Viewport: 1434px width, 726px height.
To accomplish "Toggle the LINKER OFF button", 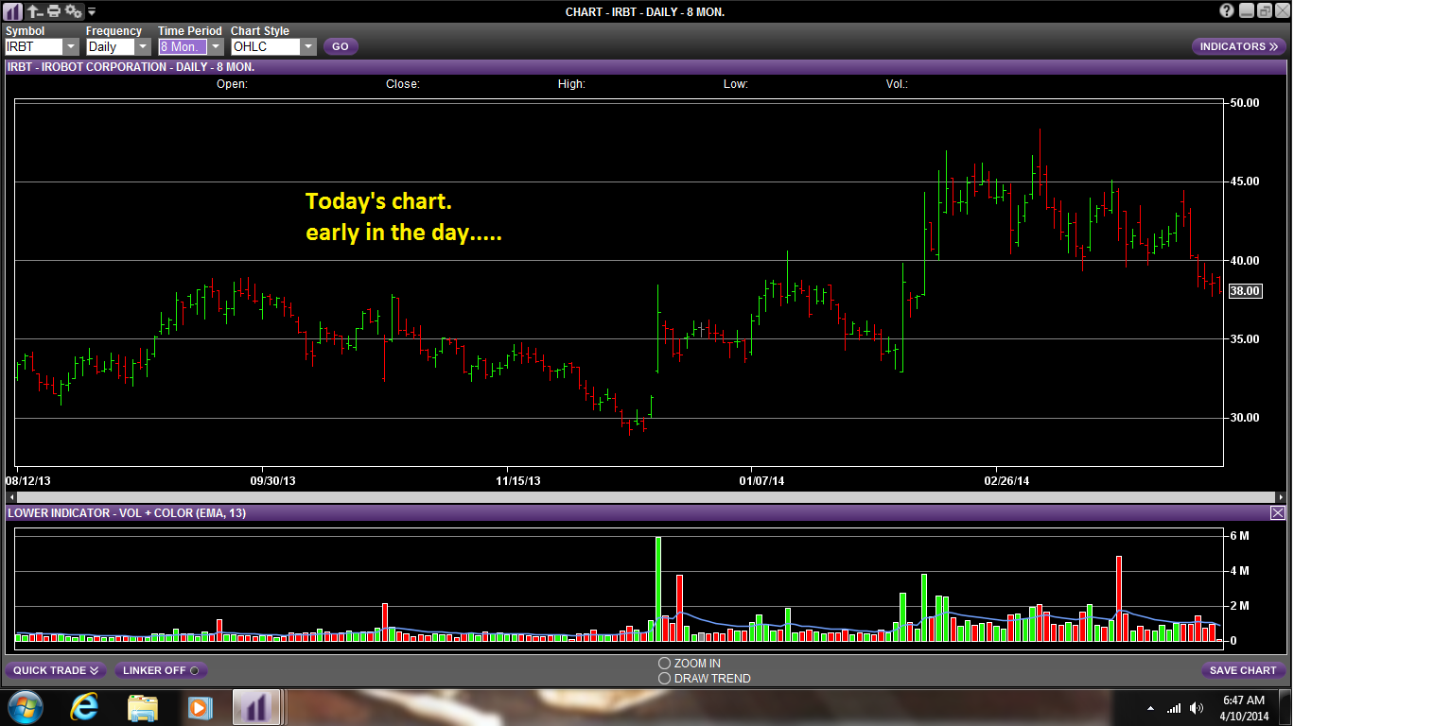I will pos(161,670).
